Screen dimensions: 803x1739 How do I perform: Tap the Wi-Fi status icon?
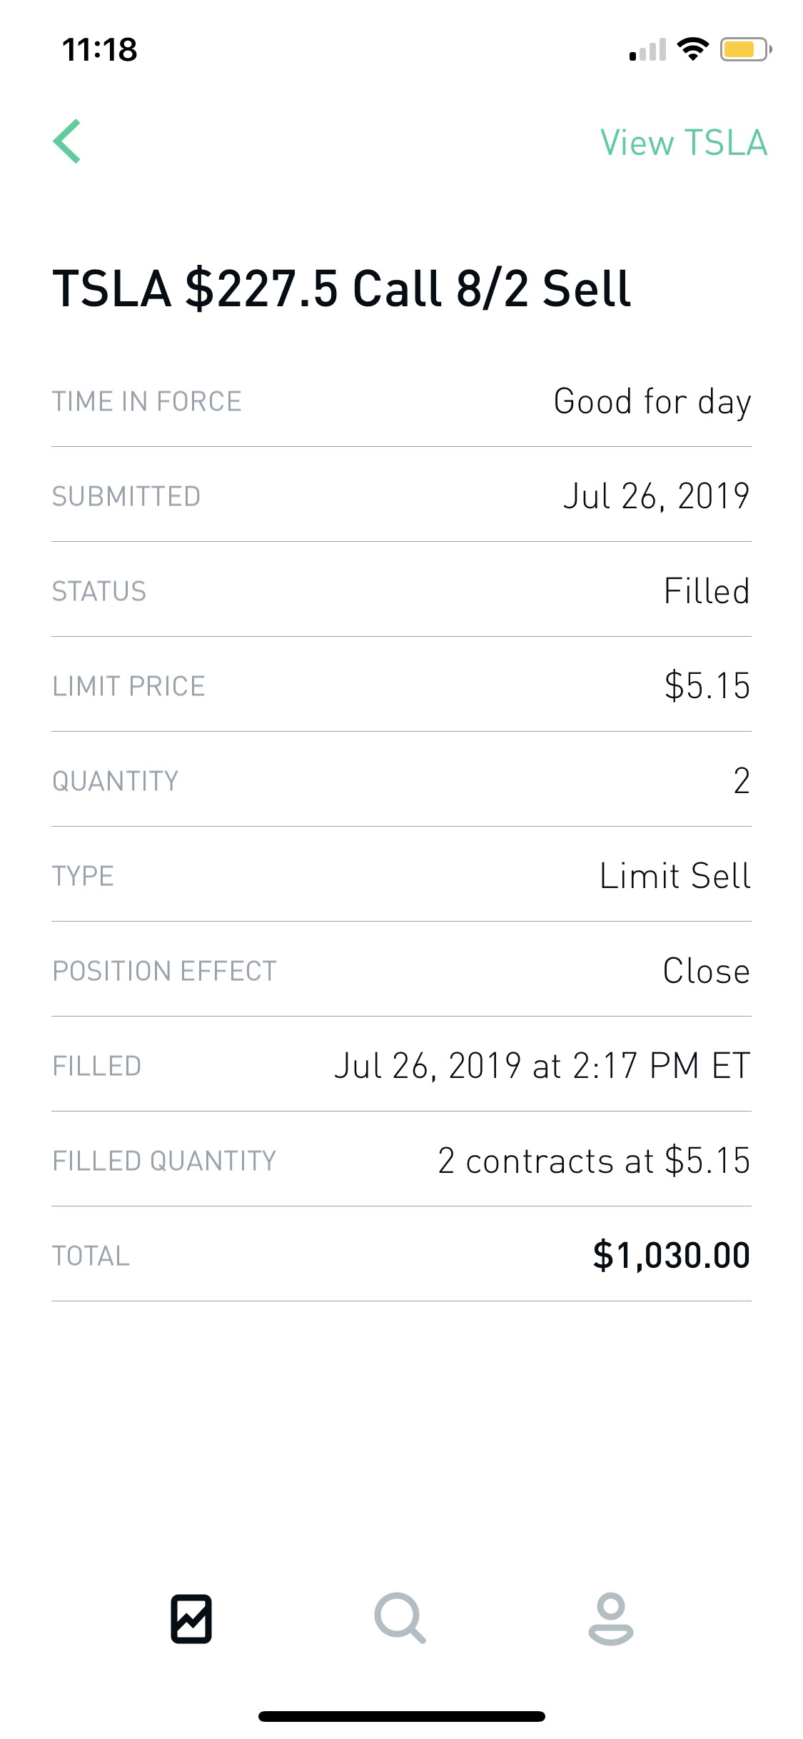(x=692, y=49)
